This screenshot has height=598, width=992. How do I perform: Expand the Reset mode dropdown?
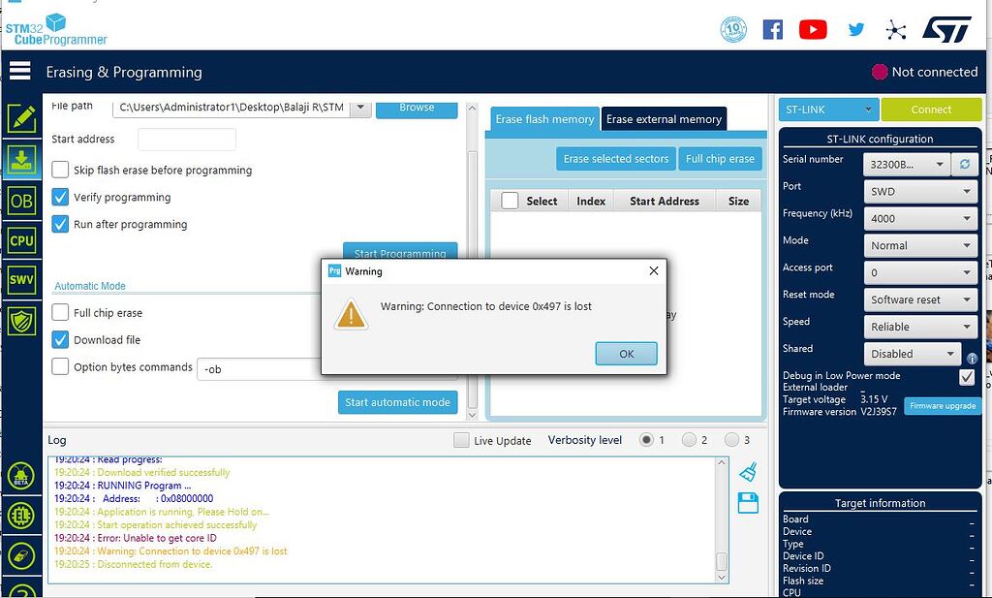(920, 299)
